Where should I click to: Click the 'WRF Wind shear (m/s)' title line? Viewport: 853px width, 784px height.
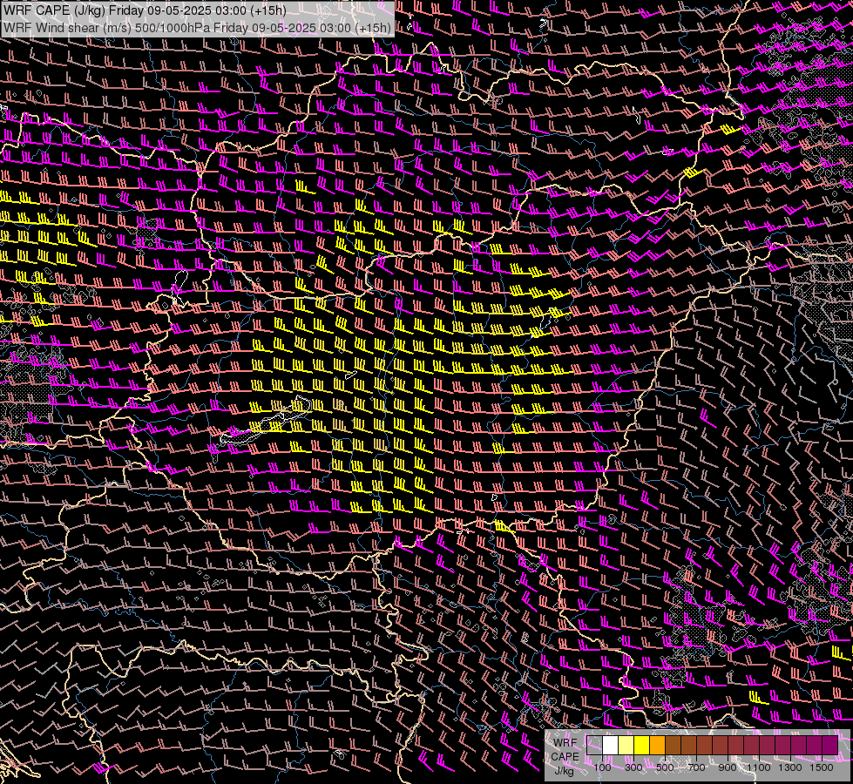[x=197, y=27]
